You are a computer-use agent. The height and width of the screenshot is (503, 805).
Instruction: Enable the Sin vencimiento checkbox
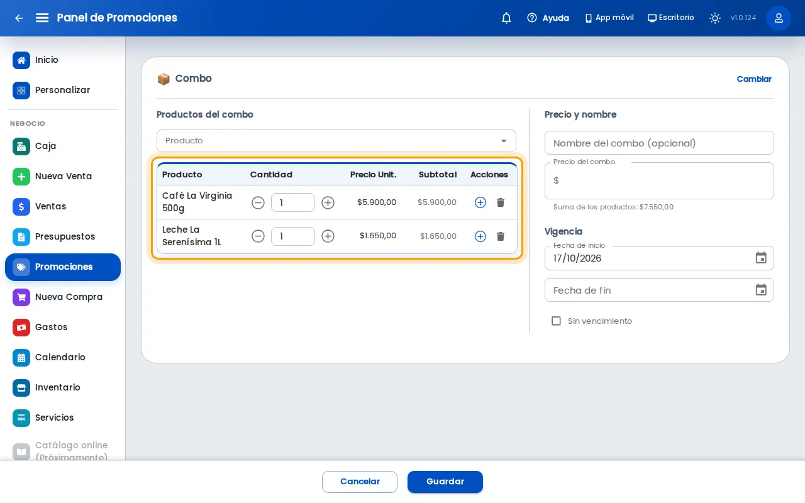click(x=556, y=321)
